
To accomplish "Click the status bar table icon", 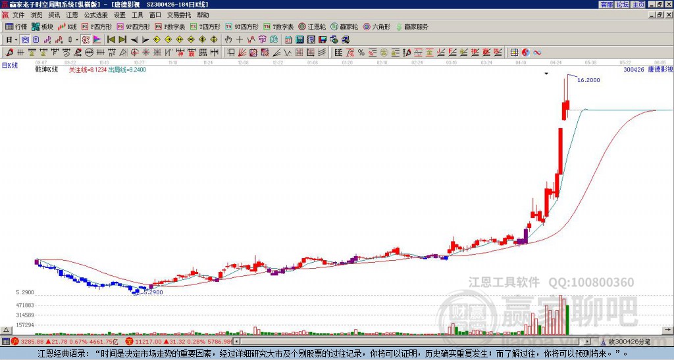I will click(x=5, y=342).
